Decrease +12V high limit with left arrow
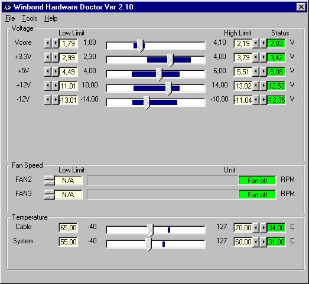The image size is (309, 284). click(256, 86)
